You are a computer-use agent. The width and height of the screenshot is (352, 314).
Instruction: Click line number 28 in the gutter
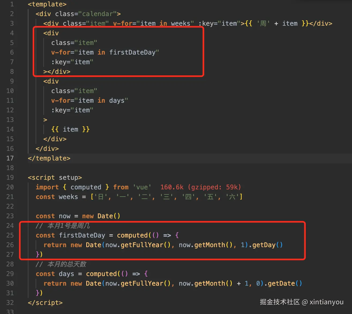(10, 264)
